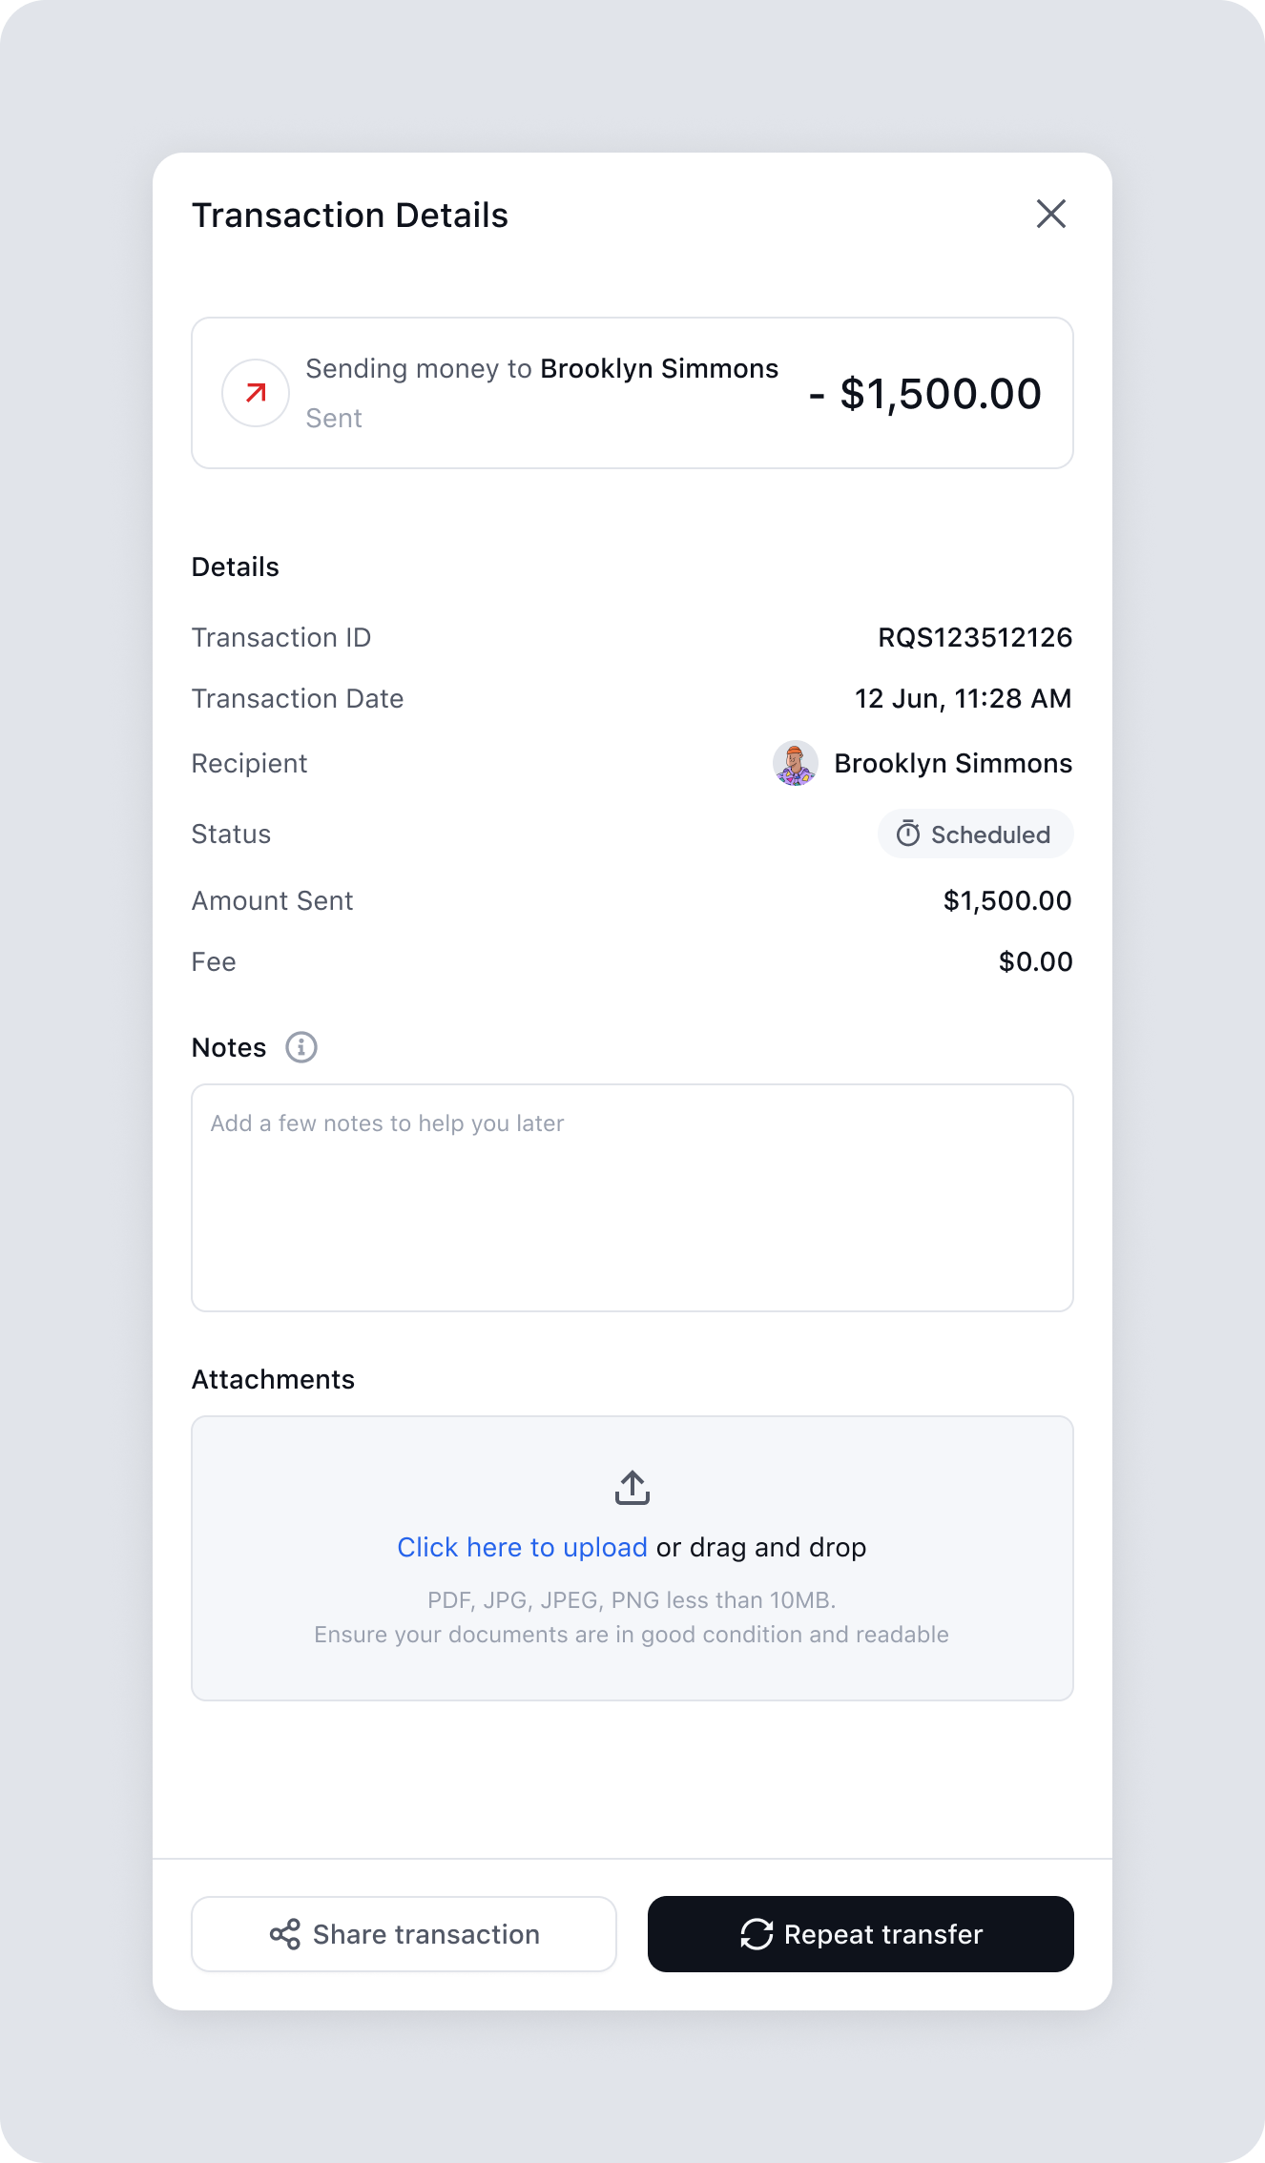The width and height of the screenshot is (1265, 2163).
Task: Click the Amount Sent value $1,500.00
Action: 1006,901
